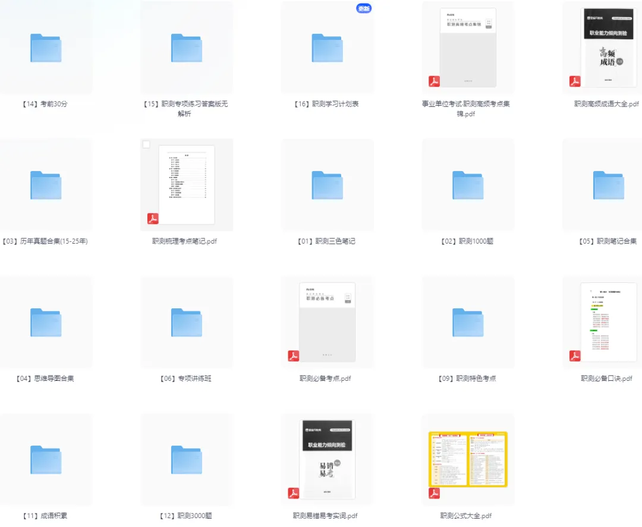Open the 【03】历年真题合集 folder icon

pyautogui.click(x=46, y=185)
